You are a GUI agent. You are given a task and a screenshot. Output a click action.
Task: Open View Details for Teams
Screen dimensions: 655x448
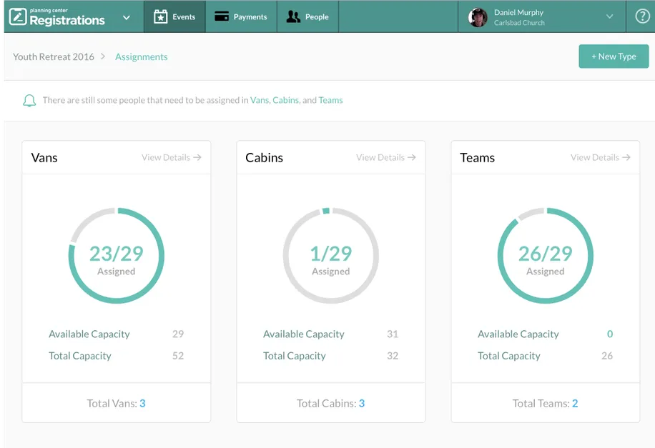tap(600, 157)
